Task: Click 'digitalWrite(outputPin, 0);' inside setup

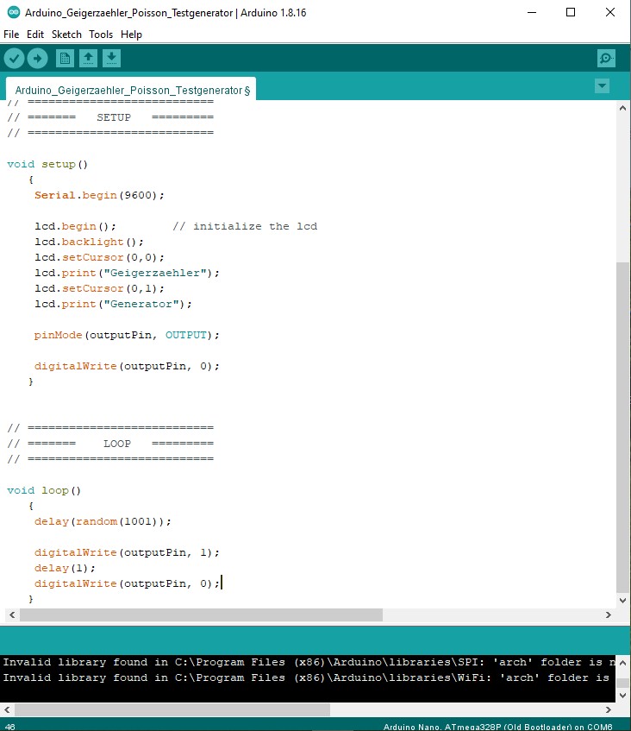Action: click(x=127, y=366)
